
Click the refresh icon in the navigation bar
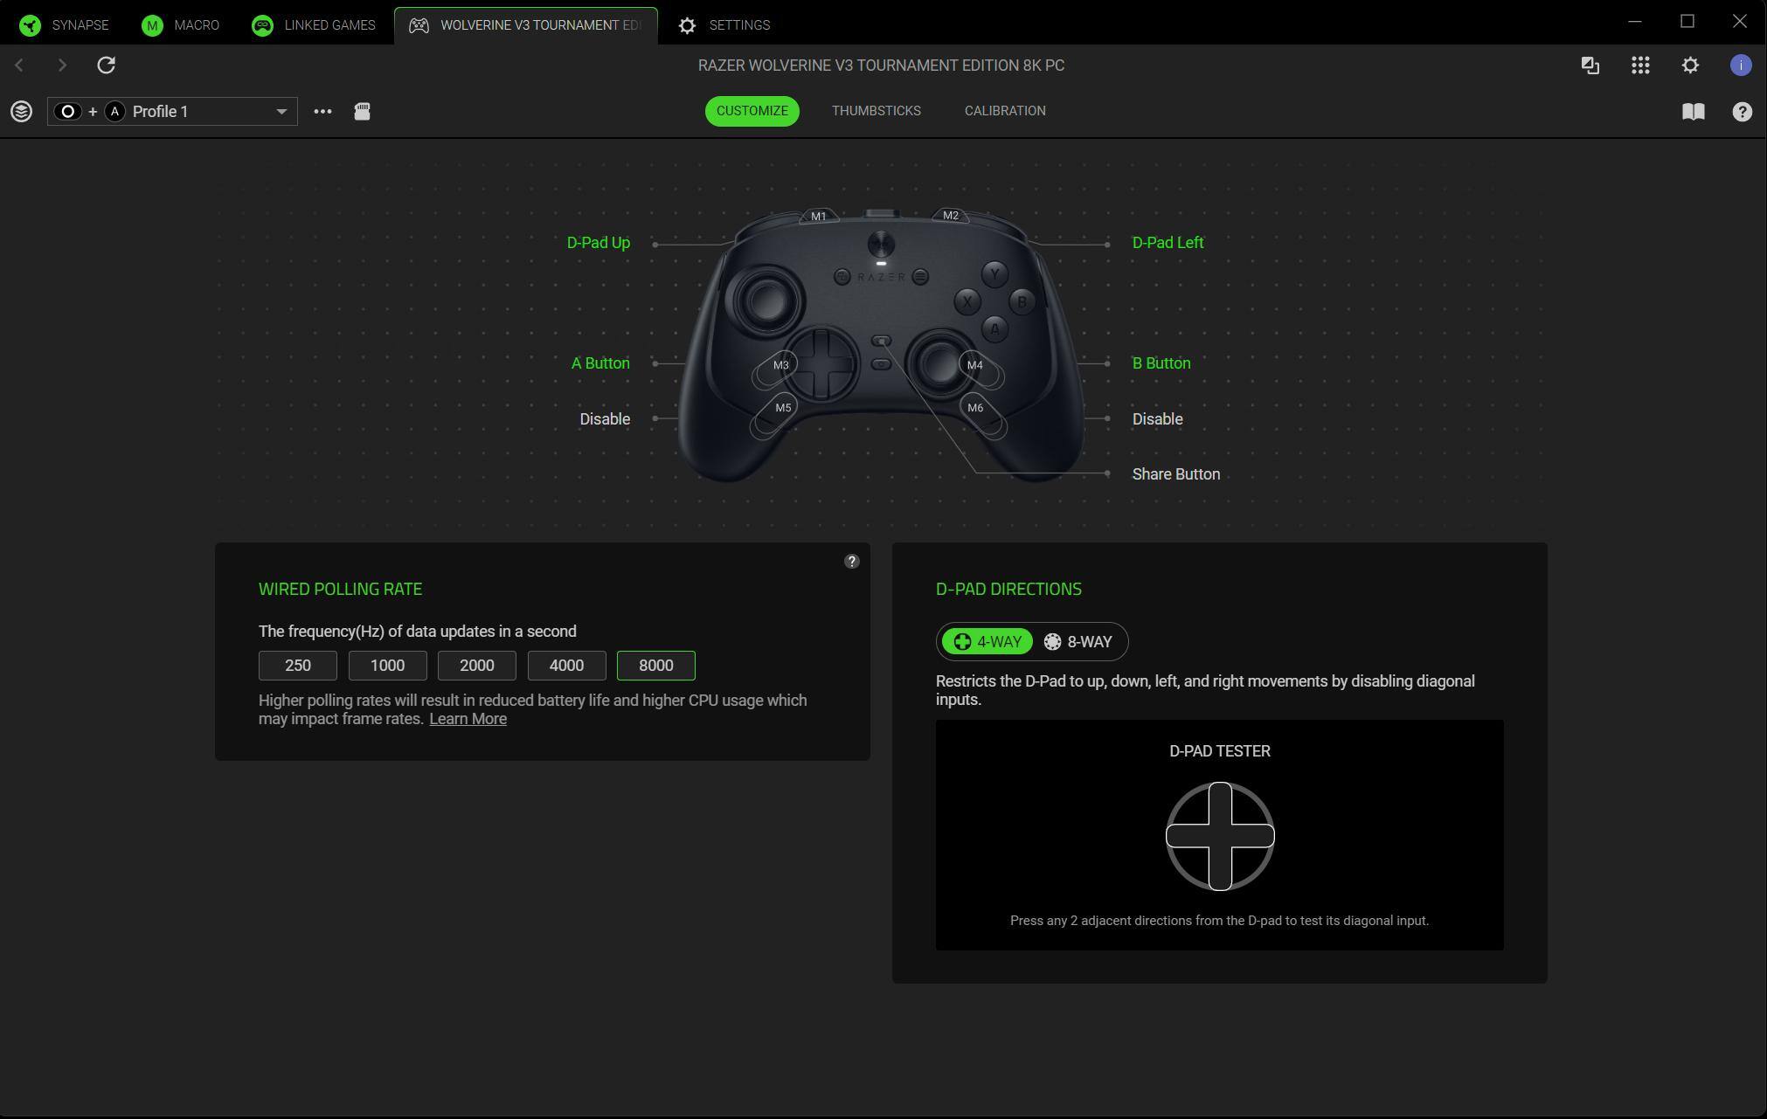(106, 66)
